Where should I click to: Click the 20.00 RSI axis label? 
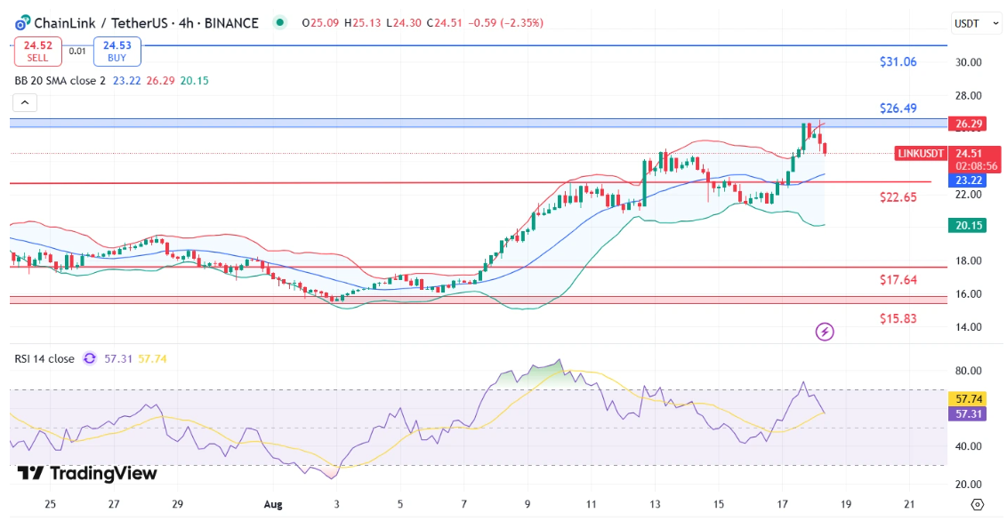click(x=968, y=484)
